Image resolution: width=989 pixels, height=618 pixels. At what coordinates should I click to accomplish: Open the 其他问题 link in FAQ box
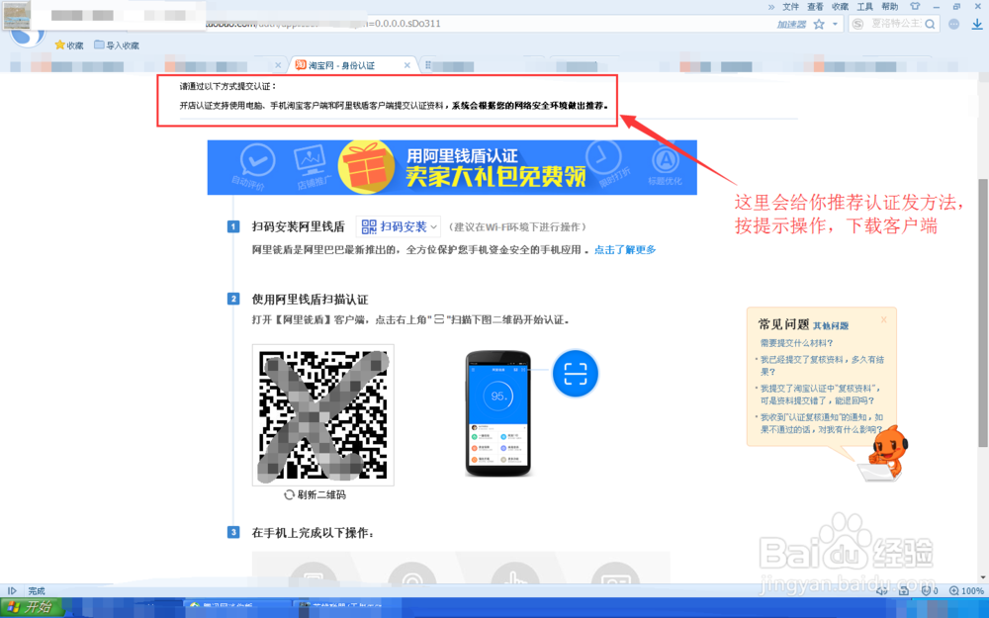(831, 326)
